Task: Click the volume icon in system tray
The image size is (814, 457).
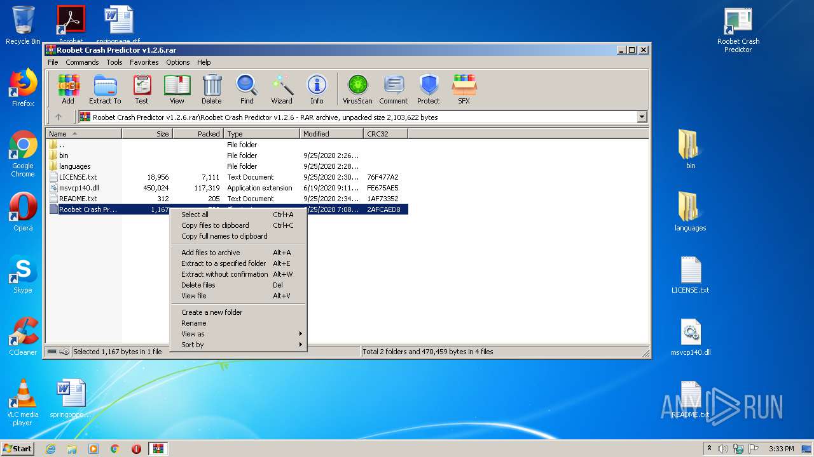Action: (x=723, y=449)
